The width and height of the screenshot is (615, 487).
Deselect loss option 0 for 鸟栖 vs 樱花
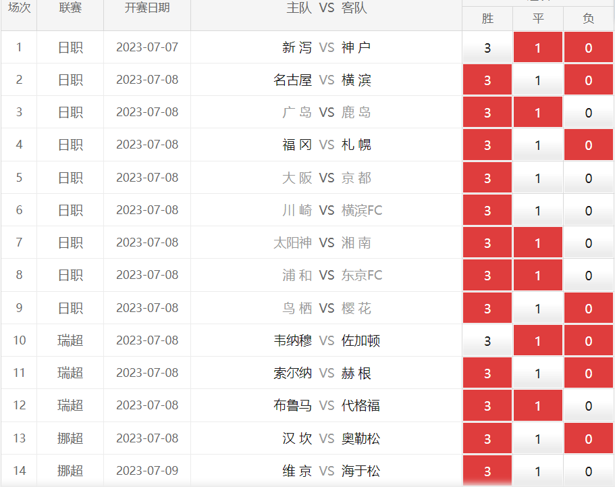click(x=589, y=309)
